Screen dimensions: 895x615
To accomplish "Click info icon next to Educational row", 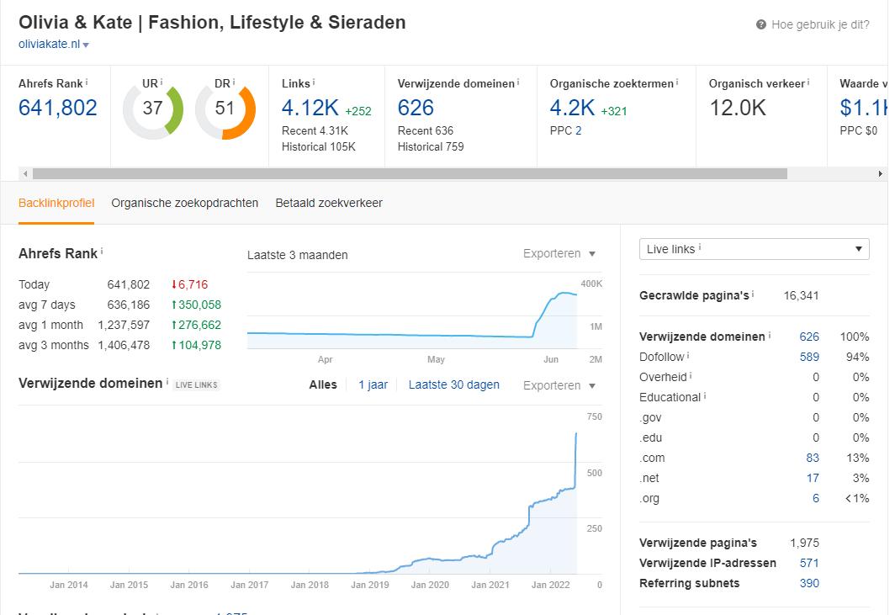I will tap(705, 395).
